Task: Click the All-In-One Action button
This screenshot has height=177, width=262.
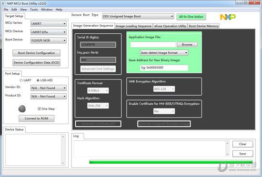Action: pos(191,17)
